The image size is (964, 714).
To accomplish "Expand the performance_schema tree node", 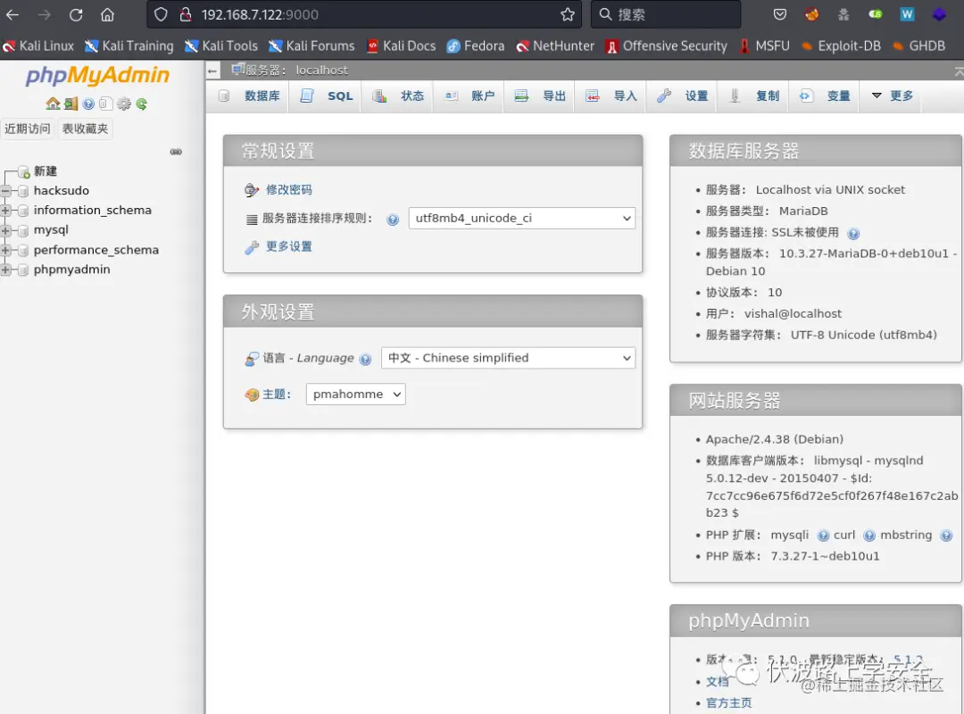I will [7, 250].
